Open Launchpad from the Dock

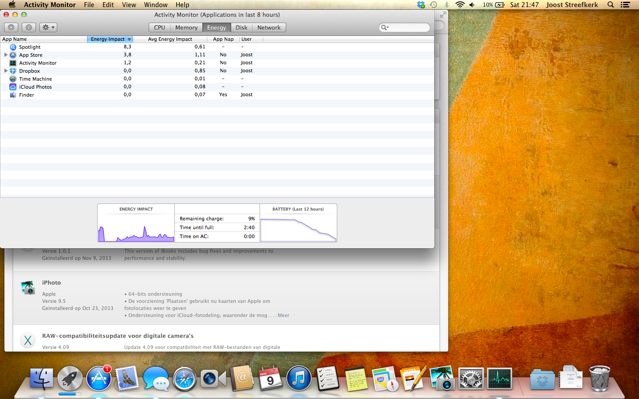(70, 379)
